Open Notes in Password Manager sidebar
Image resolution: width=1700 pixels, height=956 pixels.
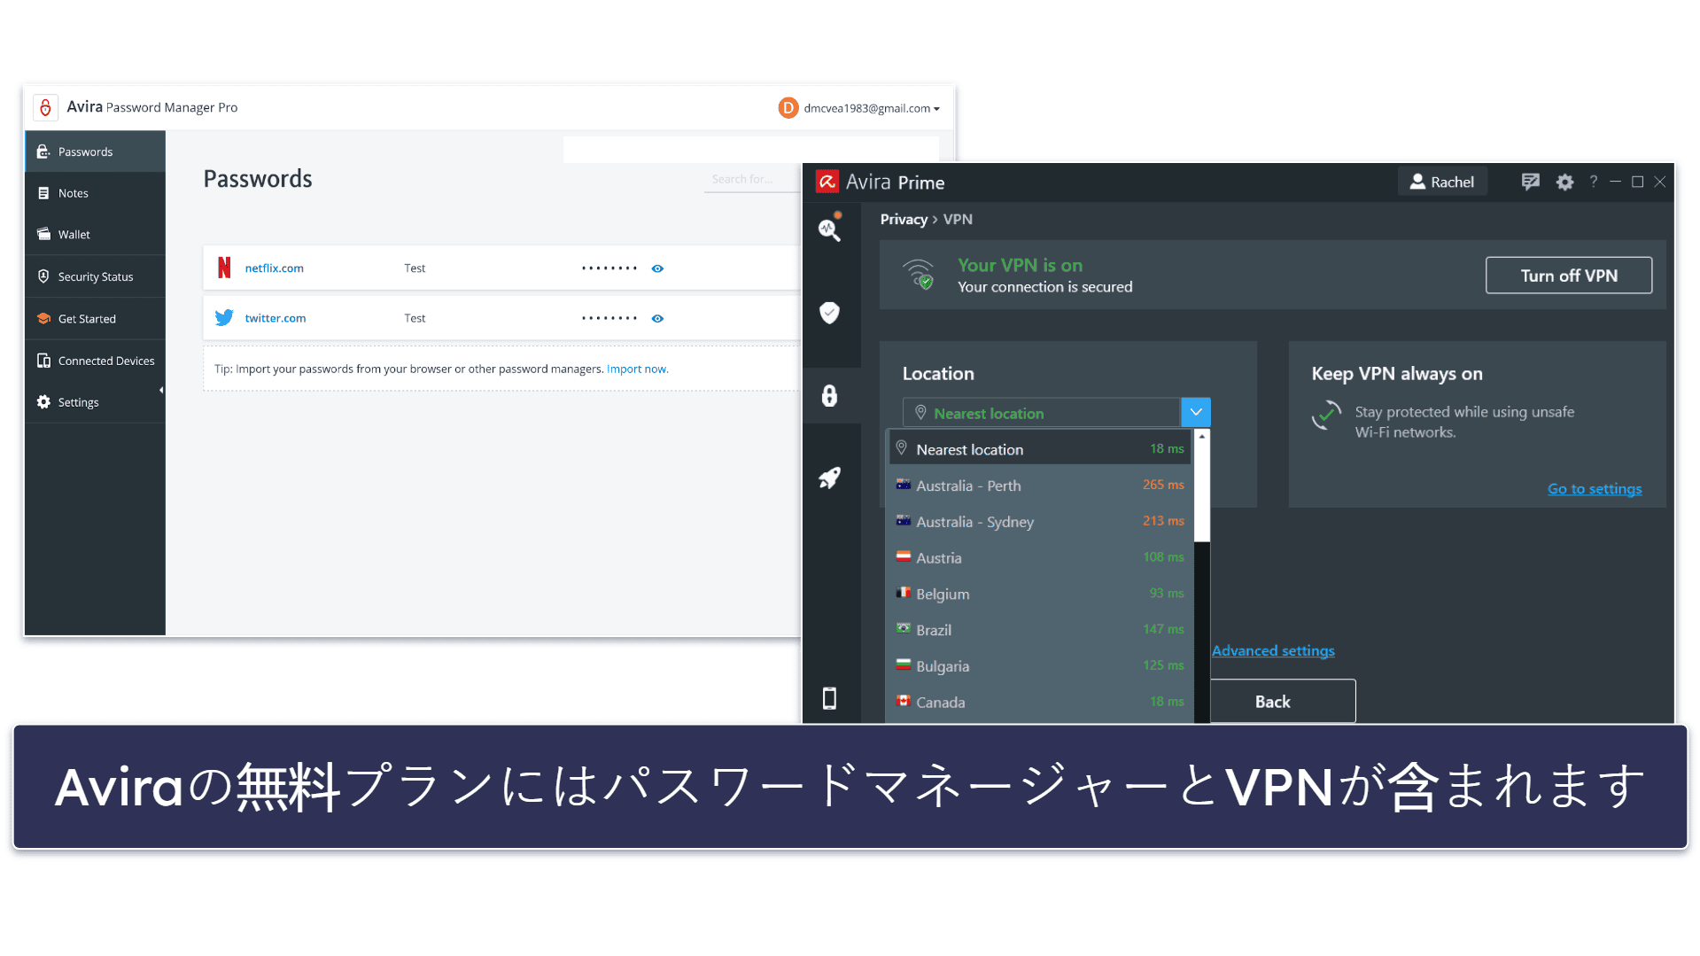coord(95,193)
